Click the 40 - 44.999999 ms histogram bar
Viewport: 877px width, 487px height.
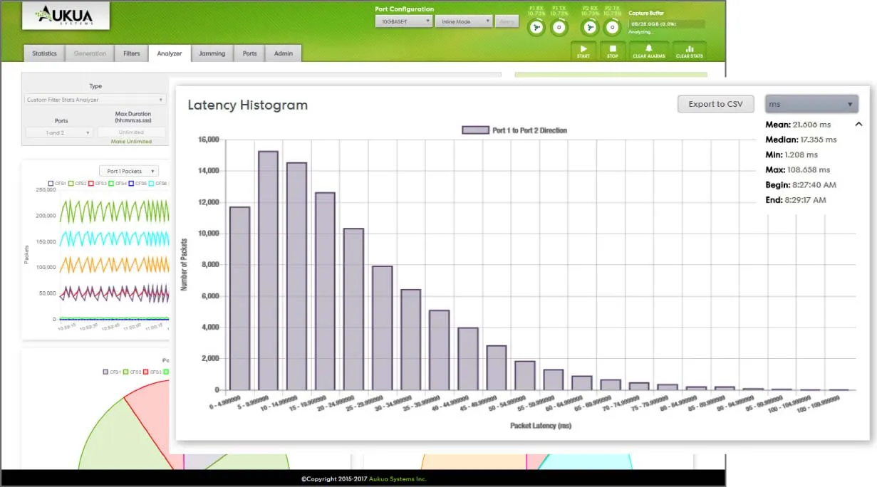pos(468,359)
